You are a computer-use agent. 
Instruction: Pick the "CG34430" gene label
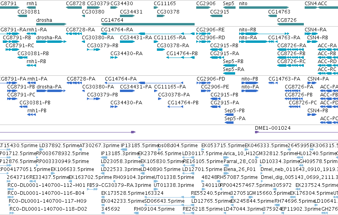(x=122, y=4)
